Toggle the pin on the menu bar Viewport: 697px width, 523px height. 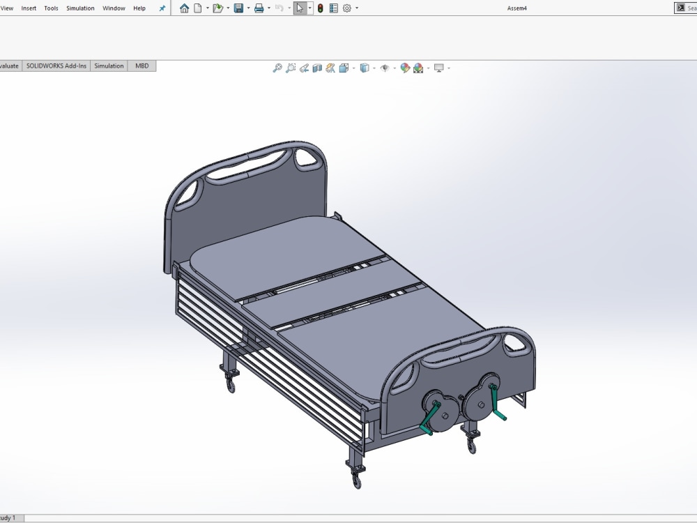pos(162,8)
